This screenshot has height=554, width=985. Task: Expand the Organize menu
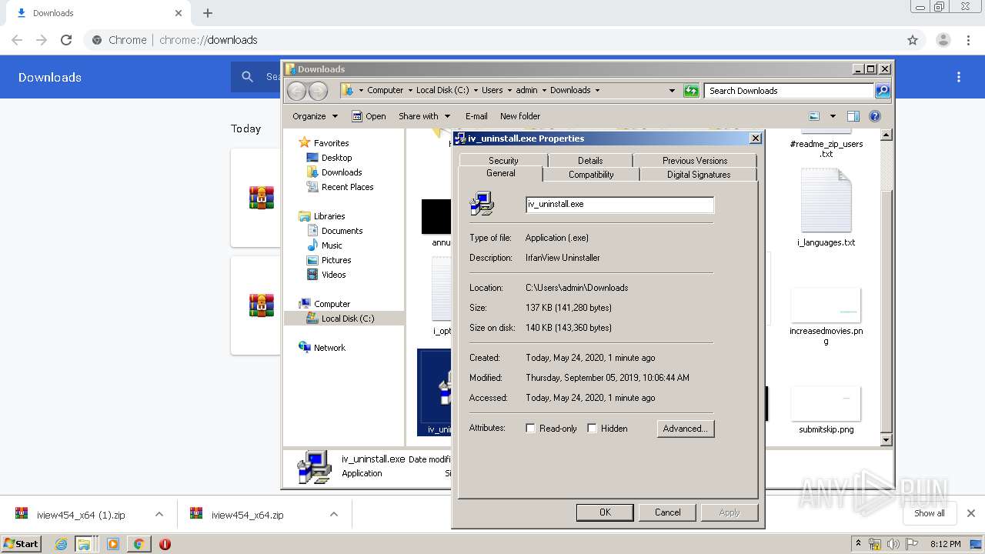coord(315,116)
